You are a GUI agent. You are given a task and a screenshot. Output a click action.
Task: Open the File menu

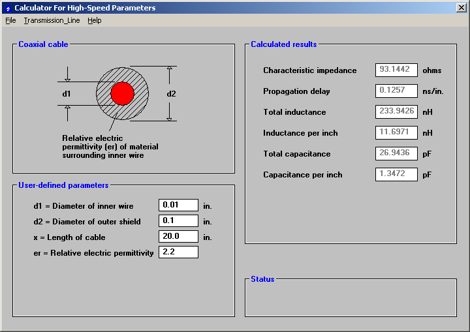click(10, 20)
